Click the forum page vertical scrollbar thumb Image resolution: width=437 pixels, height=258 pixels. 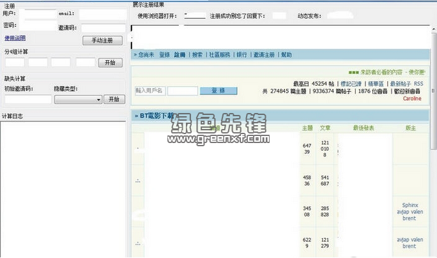434,91
